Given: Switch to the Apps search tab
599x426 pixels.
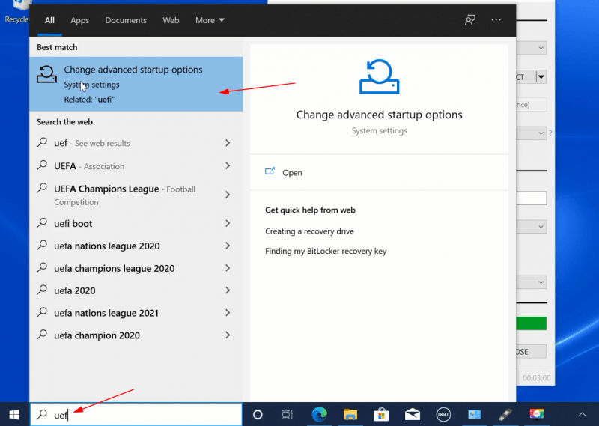Looking at the screenshot, I should (79, 20).
